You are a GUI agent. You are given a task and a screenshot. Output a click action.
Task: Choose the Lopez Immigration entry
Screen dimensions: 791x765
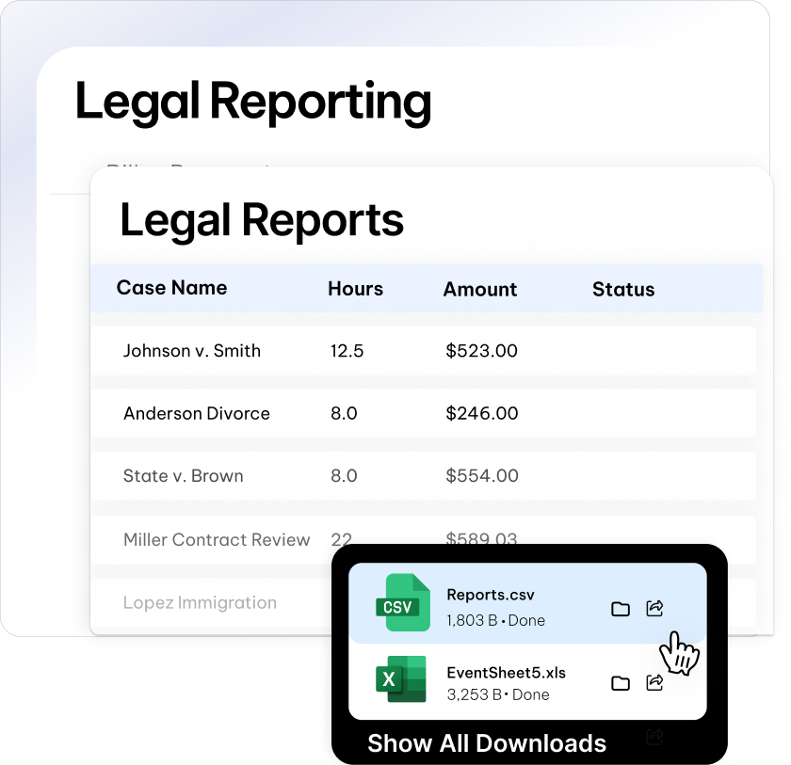(200, 602)
